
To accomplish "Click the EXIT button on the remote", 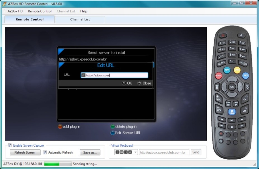I will pyautogui.click(x=247, y=87).
